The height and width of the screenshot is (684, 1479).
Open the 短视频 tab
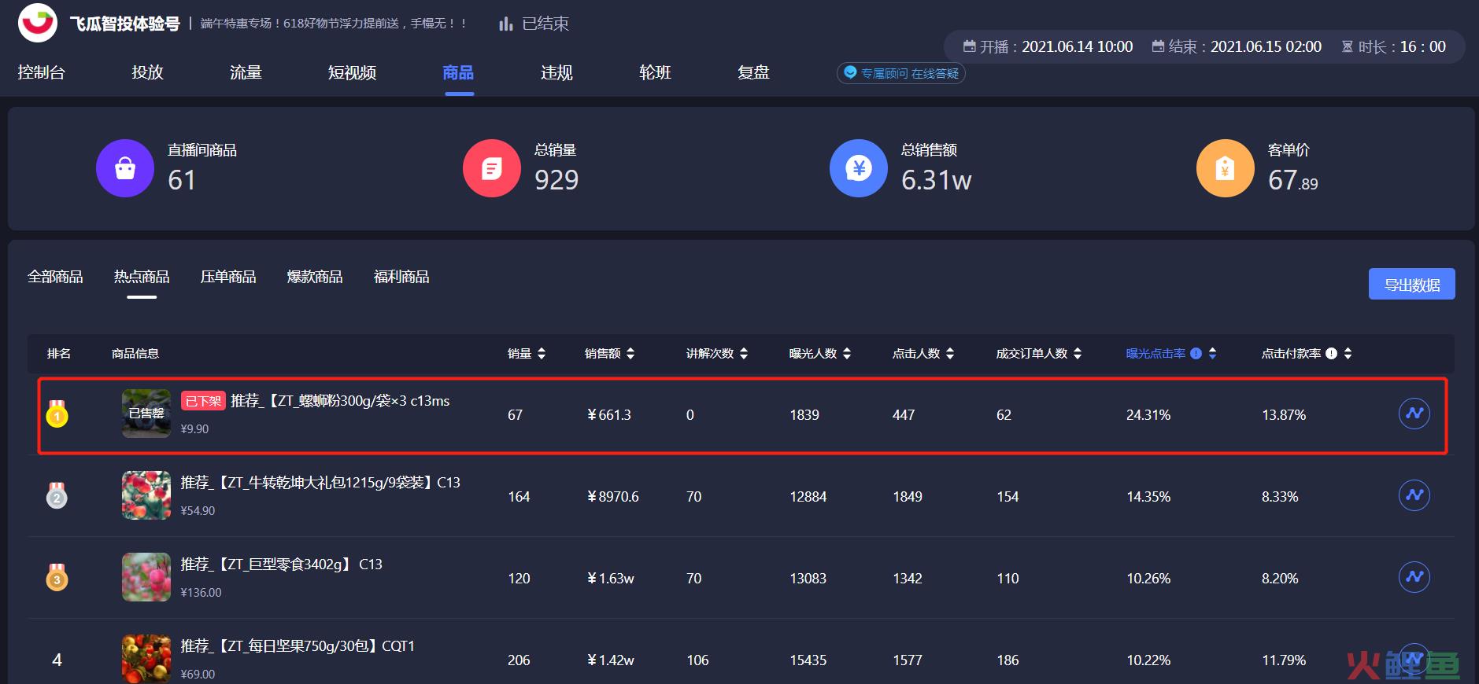click(x=352, y=72)
